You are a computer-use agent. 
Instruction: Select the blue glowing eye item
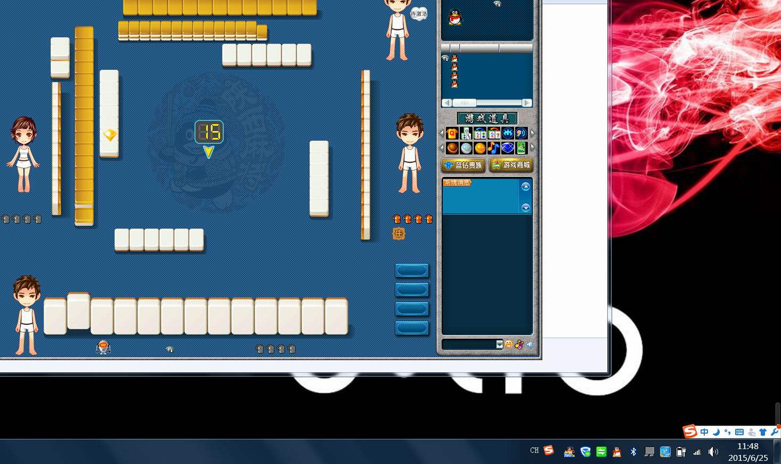coord(508,133)
